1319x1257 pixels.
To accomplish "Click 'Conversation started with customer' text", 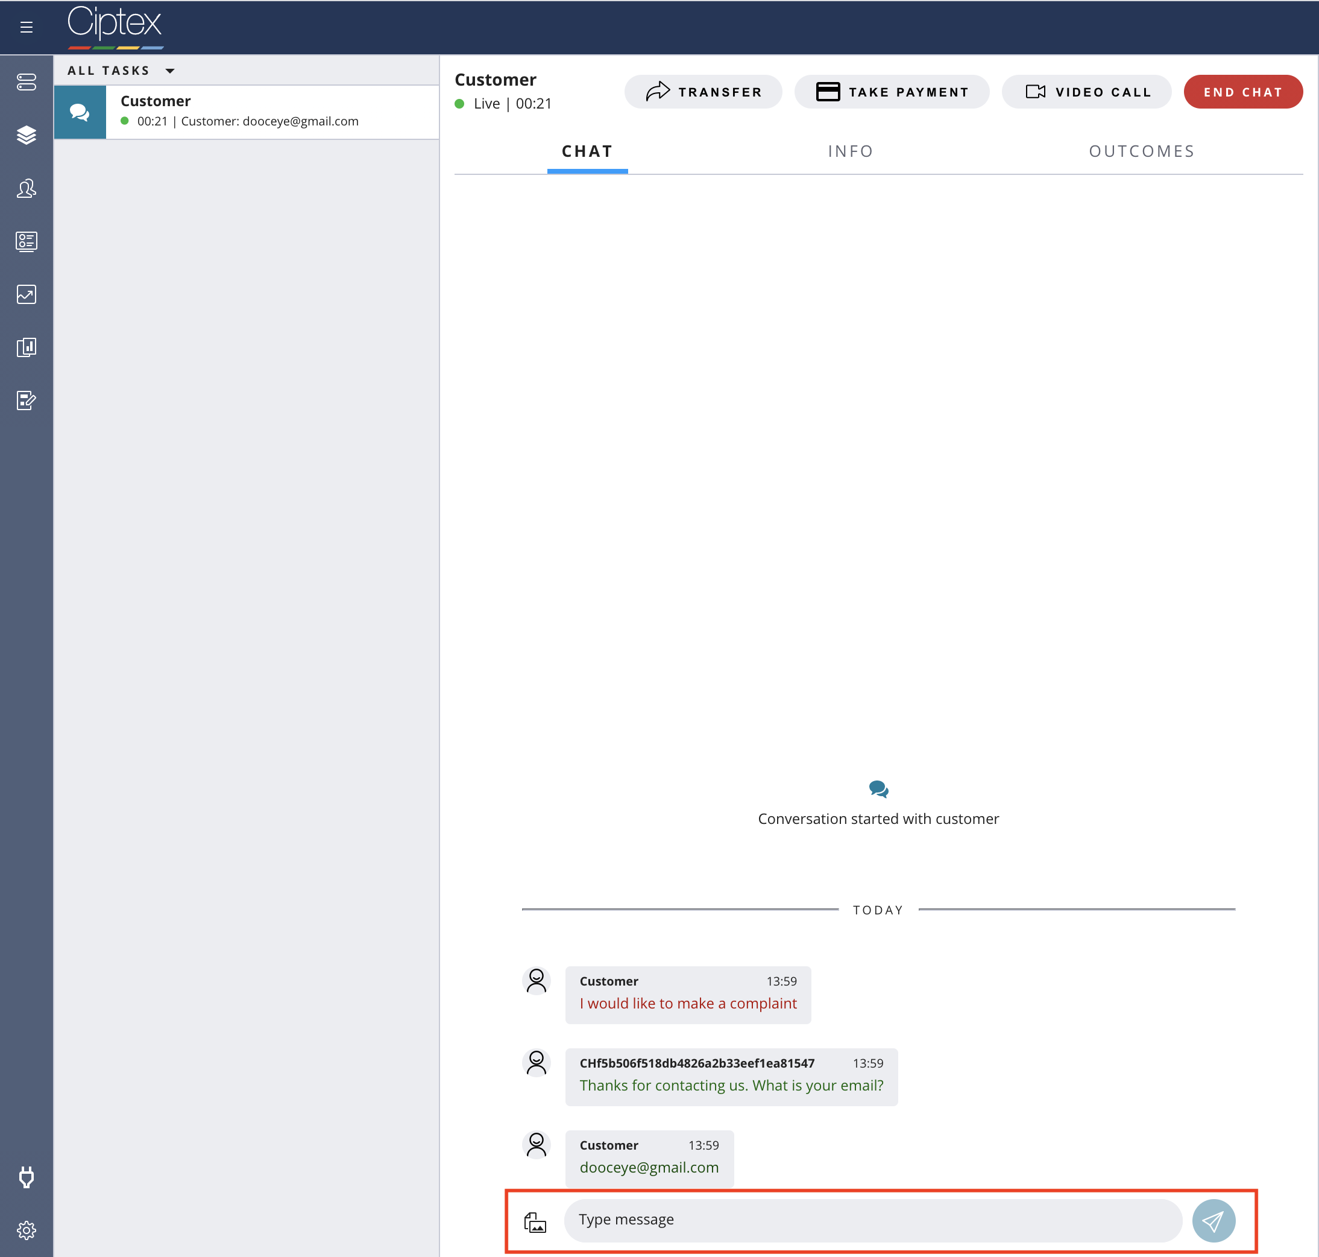I will coord(878,818).
